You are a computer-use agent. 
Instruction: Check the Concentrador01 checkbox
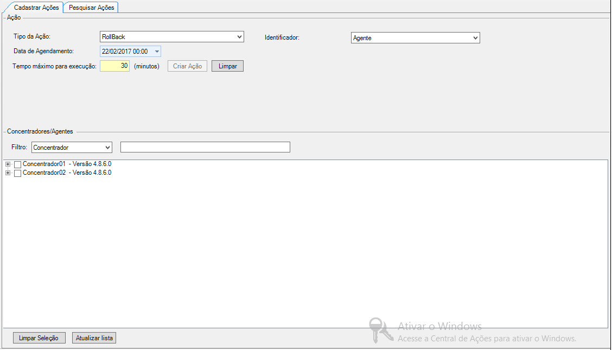coord(17,164)
